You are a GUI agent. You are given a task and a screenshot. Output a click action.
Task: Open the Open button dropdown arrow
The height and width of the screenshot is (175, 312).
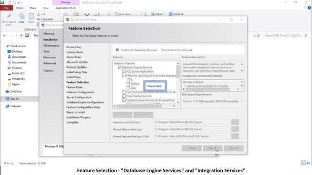[x=164, y=14]
